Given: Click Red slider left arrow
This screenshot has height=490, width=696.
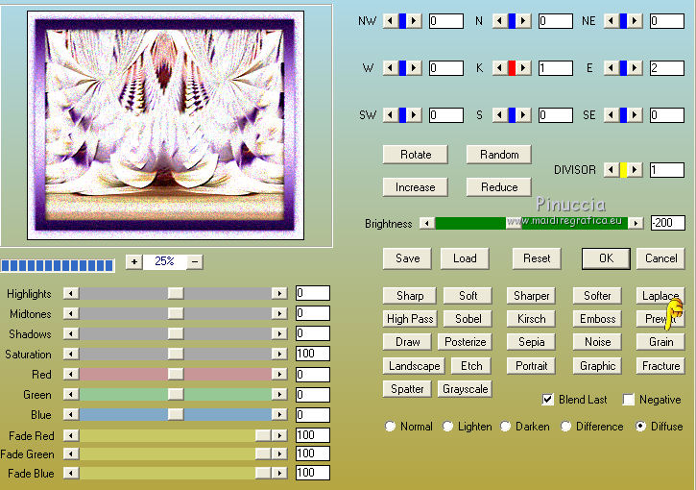Looking at the screenshot, I should click(71, 374).
